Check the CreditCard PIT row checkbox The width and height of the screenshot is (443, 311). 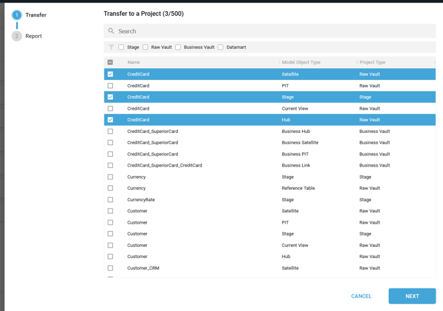pos(110,86)
